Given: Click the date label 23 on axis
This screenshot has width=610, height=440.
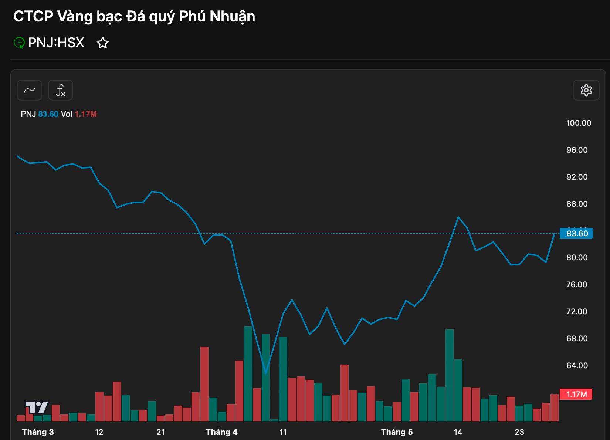Looking at the screenshot, I should pos(519,432).
